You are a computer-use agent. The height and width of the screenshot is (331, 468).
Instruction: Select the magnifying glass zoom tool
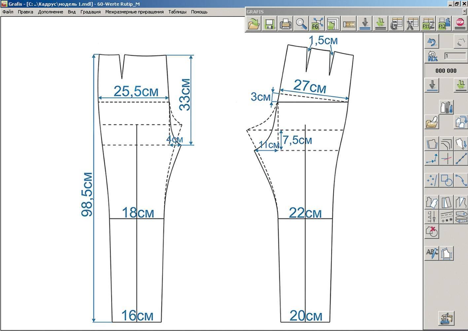tap(301, 24)
